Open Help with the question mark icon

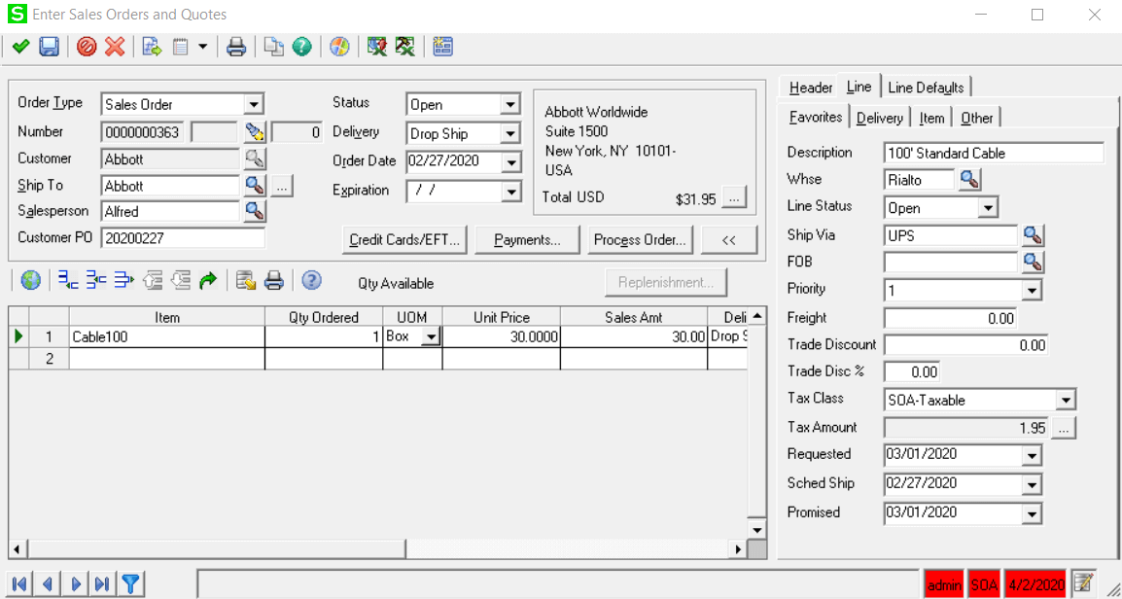(x=301, y=46)
